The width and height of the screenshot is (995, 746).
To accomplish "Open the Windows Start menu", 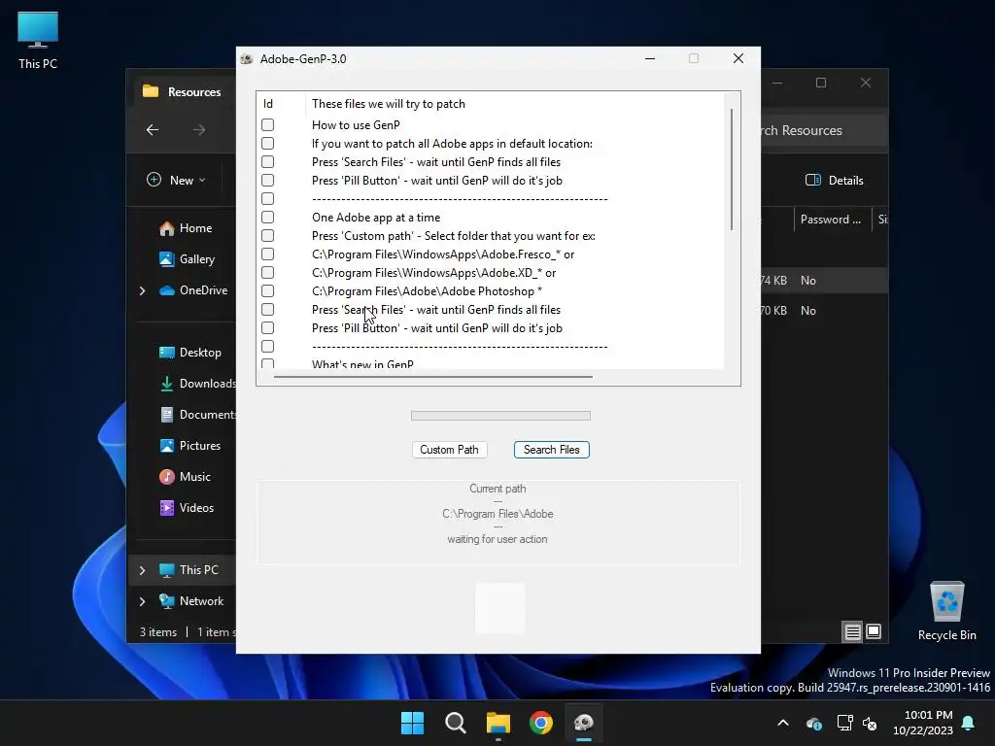I will [x=412, y=723].
